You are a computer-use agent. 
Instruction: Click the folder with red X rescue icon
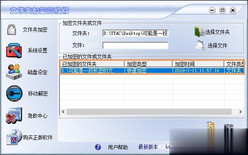14,116
